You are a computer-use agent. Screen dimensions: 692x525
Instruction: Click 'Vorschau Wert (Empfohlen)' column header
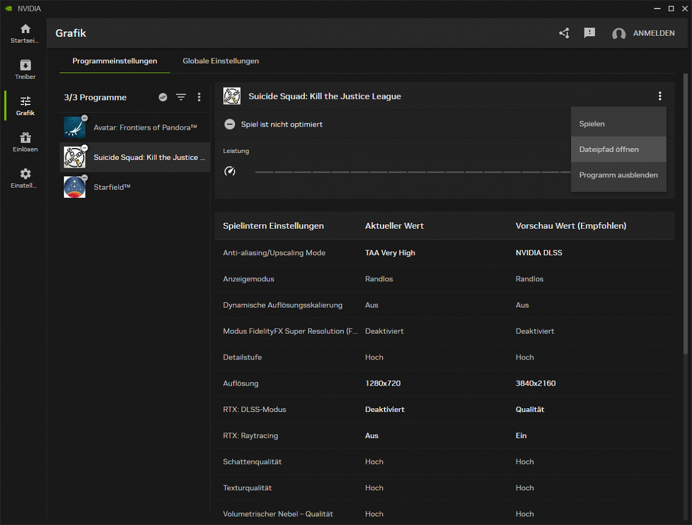click(x=571, y=226)
